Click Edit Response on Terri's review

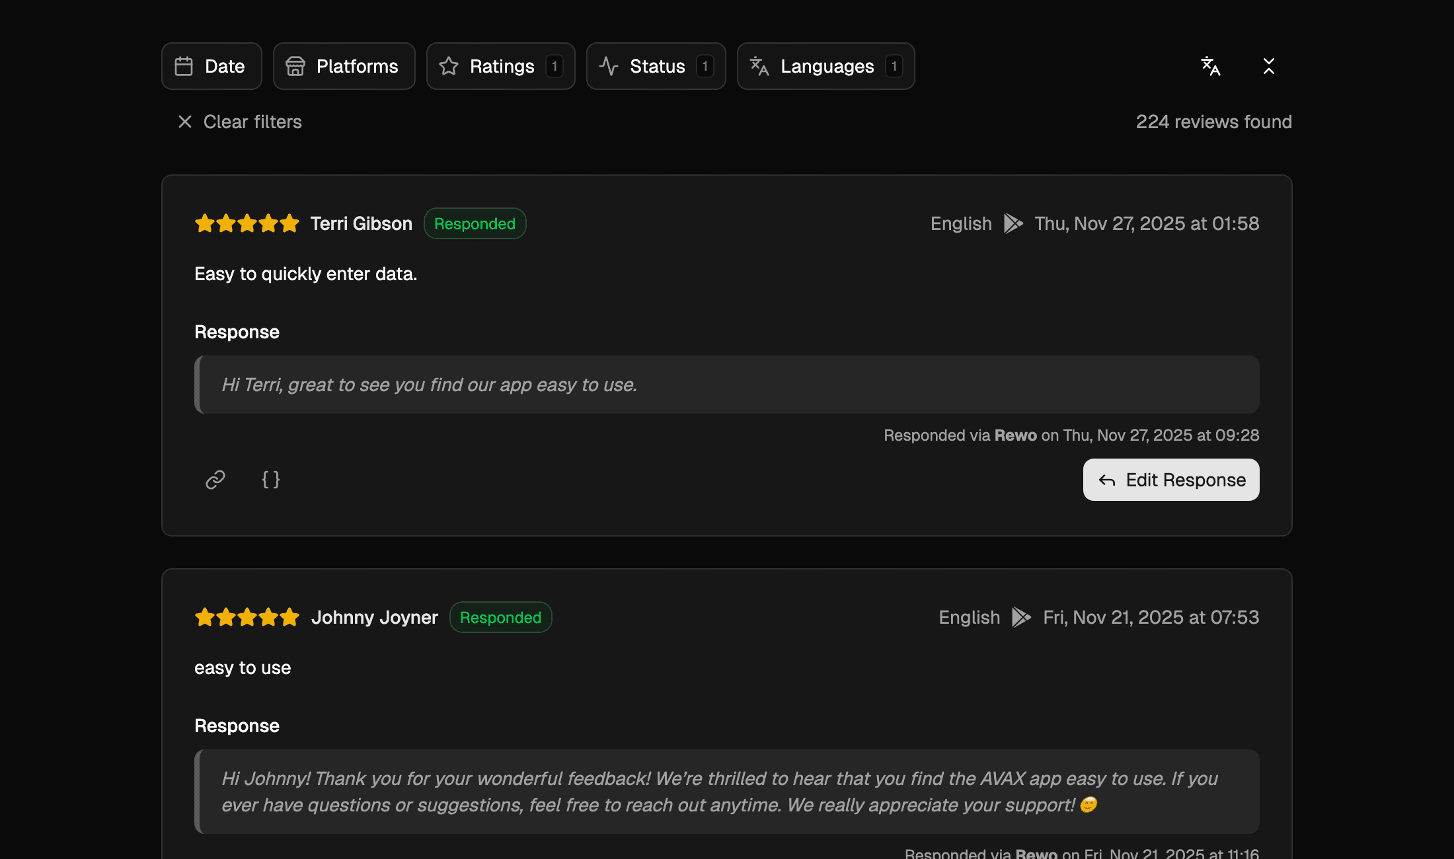click(1170, 480)
